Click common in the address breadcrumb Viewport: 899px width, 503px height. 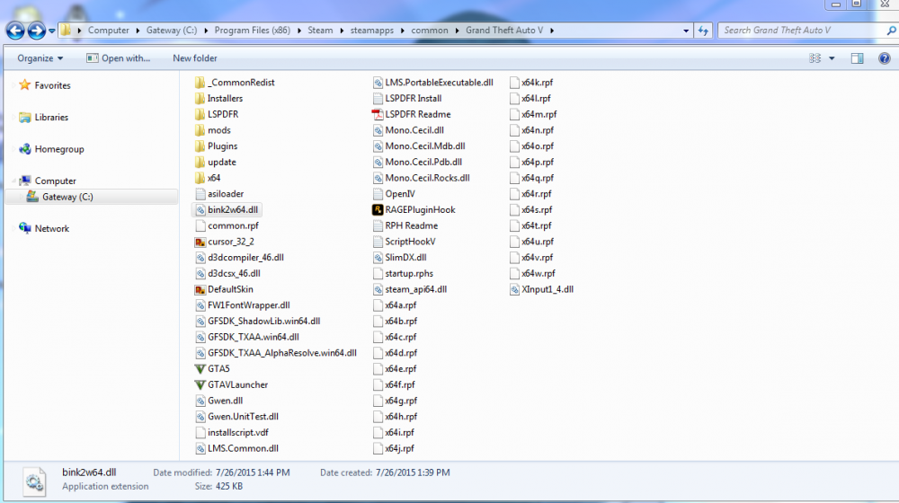point(430,31)
